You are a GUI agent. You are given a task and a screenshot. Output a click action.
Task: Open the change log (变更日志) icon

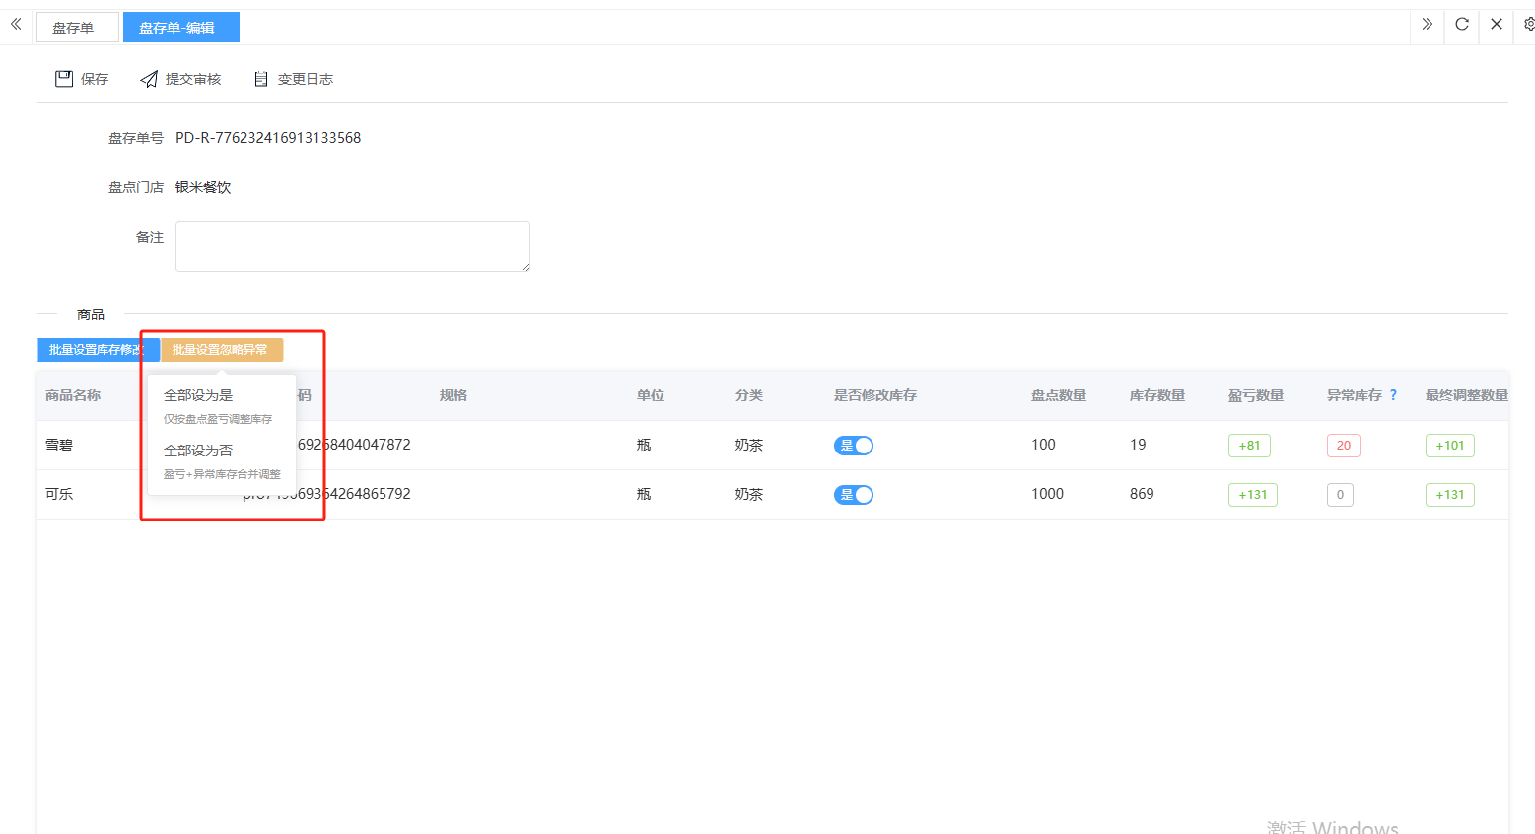(x=261, y=79)
